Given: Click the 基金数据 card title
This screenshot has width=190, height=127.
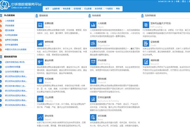Looking at the screenshot, I should coord(49,60).
